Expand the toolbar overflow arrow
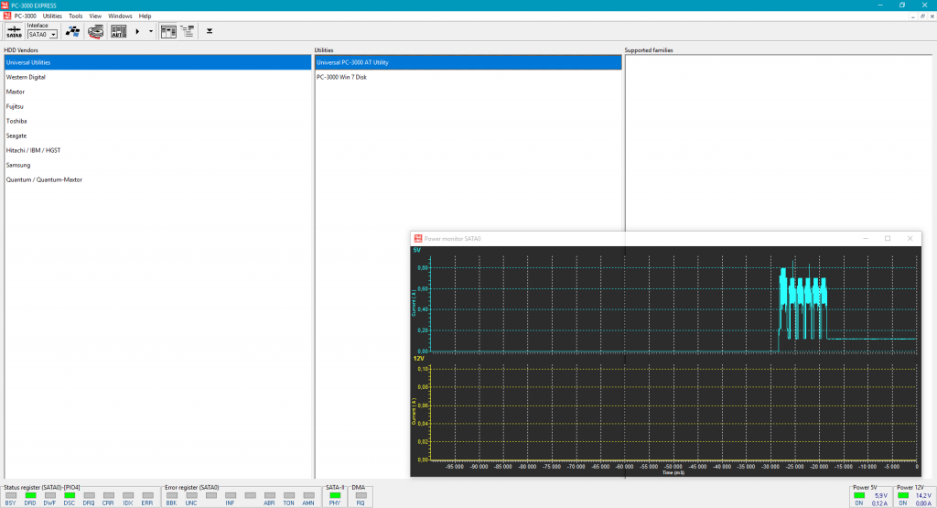Viewport: 937px width, 508px height. point(210,31)
